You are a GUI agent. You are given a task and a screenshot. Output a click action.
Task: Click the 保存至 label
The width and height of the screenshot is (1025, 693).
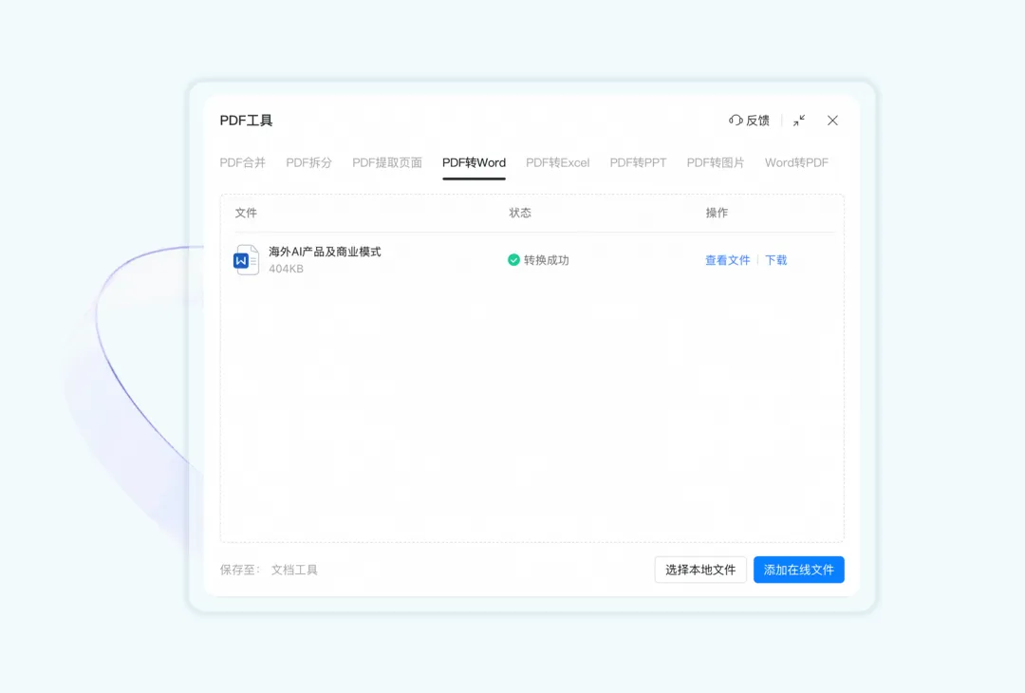coord(240,571)
